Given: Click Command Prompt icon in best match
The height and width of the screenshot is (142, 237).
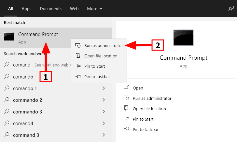Looking at the screenshot, I should (x=9, y=36).
